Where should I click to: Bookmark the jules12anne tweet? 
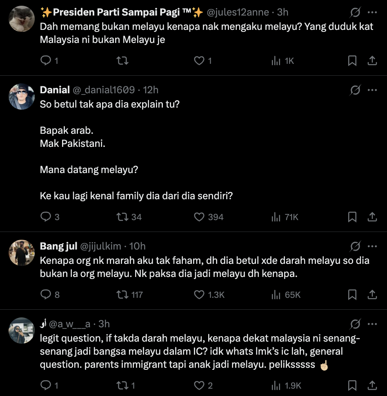tap(352, 61)
